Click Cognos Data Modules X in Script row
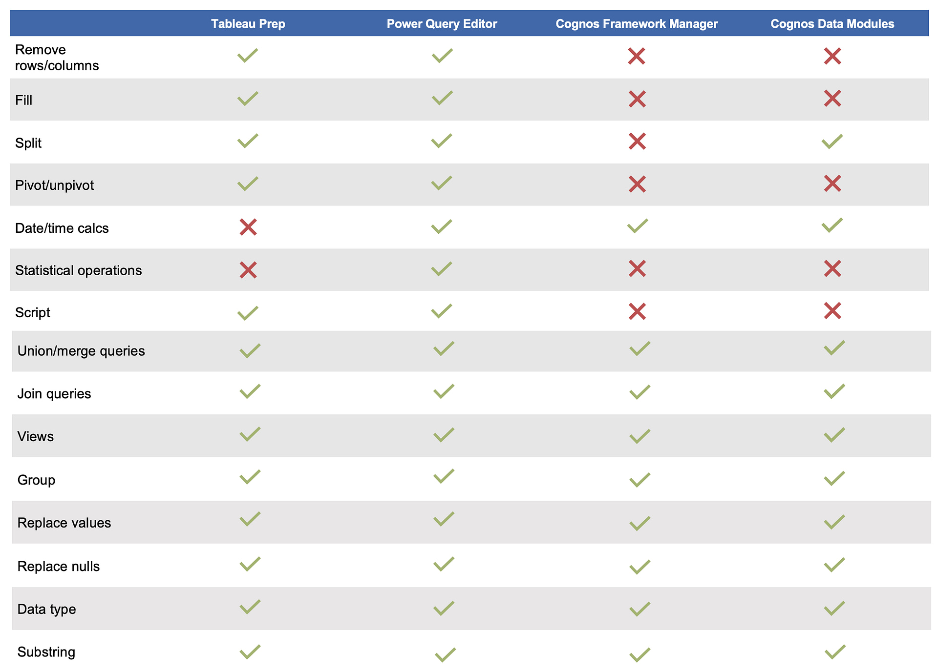938x672 pixels. (832, 311)
